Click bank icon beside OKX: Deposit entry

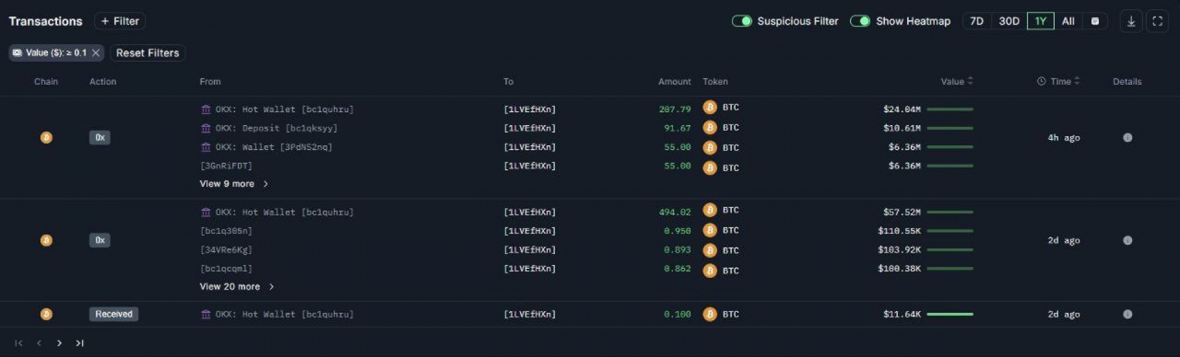click(206, 128)
